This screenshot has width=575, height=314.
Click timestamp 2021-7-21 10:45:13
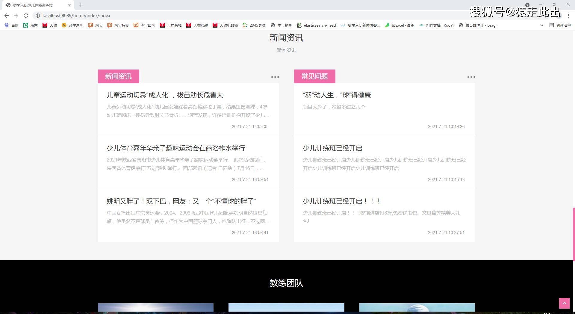pos(446,179)
